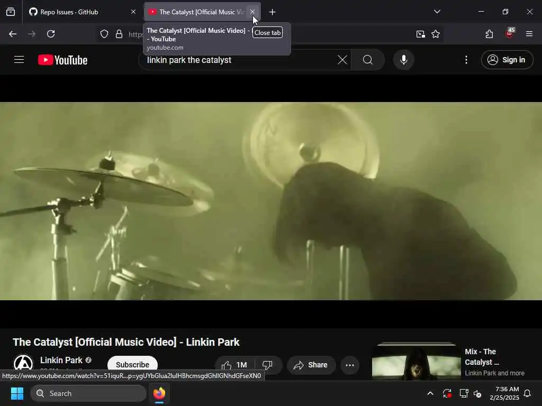Open YouTube guide hamburger menu
This screenshot has width=542, height=406.
(x=19, y=60)
